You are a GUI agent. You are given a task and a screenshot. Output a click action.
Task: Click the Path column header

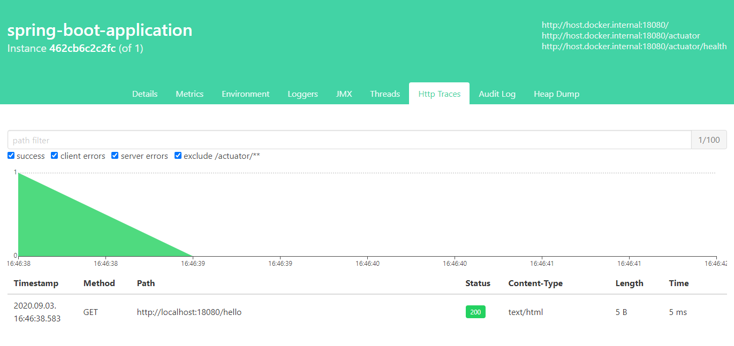click(x=146, y=283)
